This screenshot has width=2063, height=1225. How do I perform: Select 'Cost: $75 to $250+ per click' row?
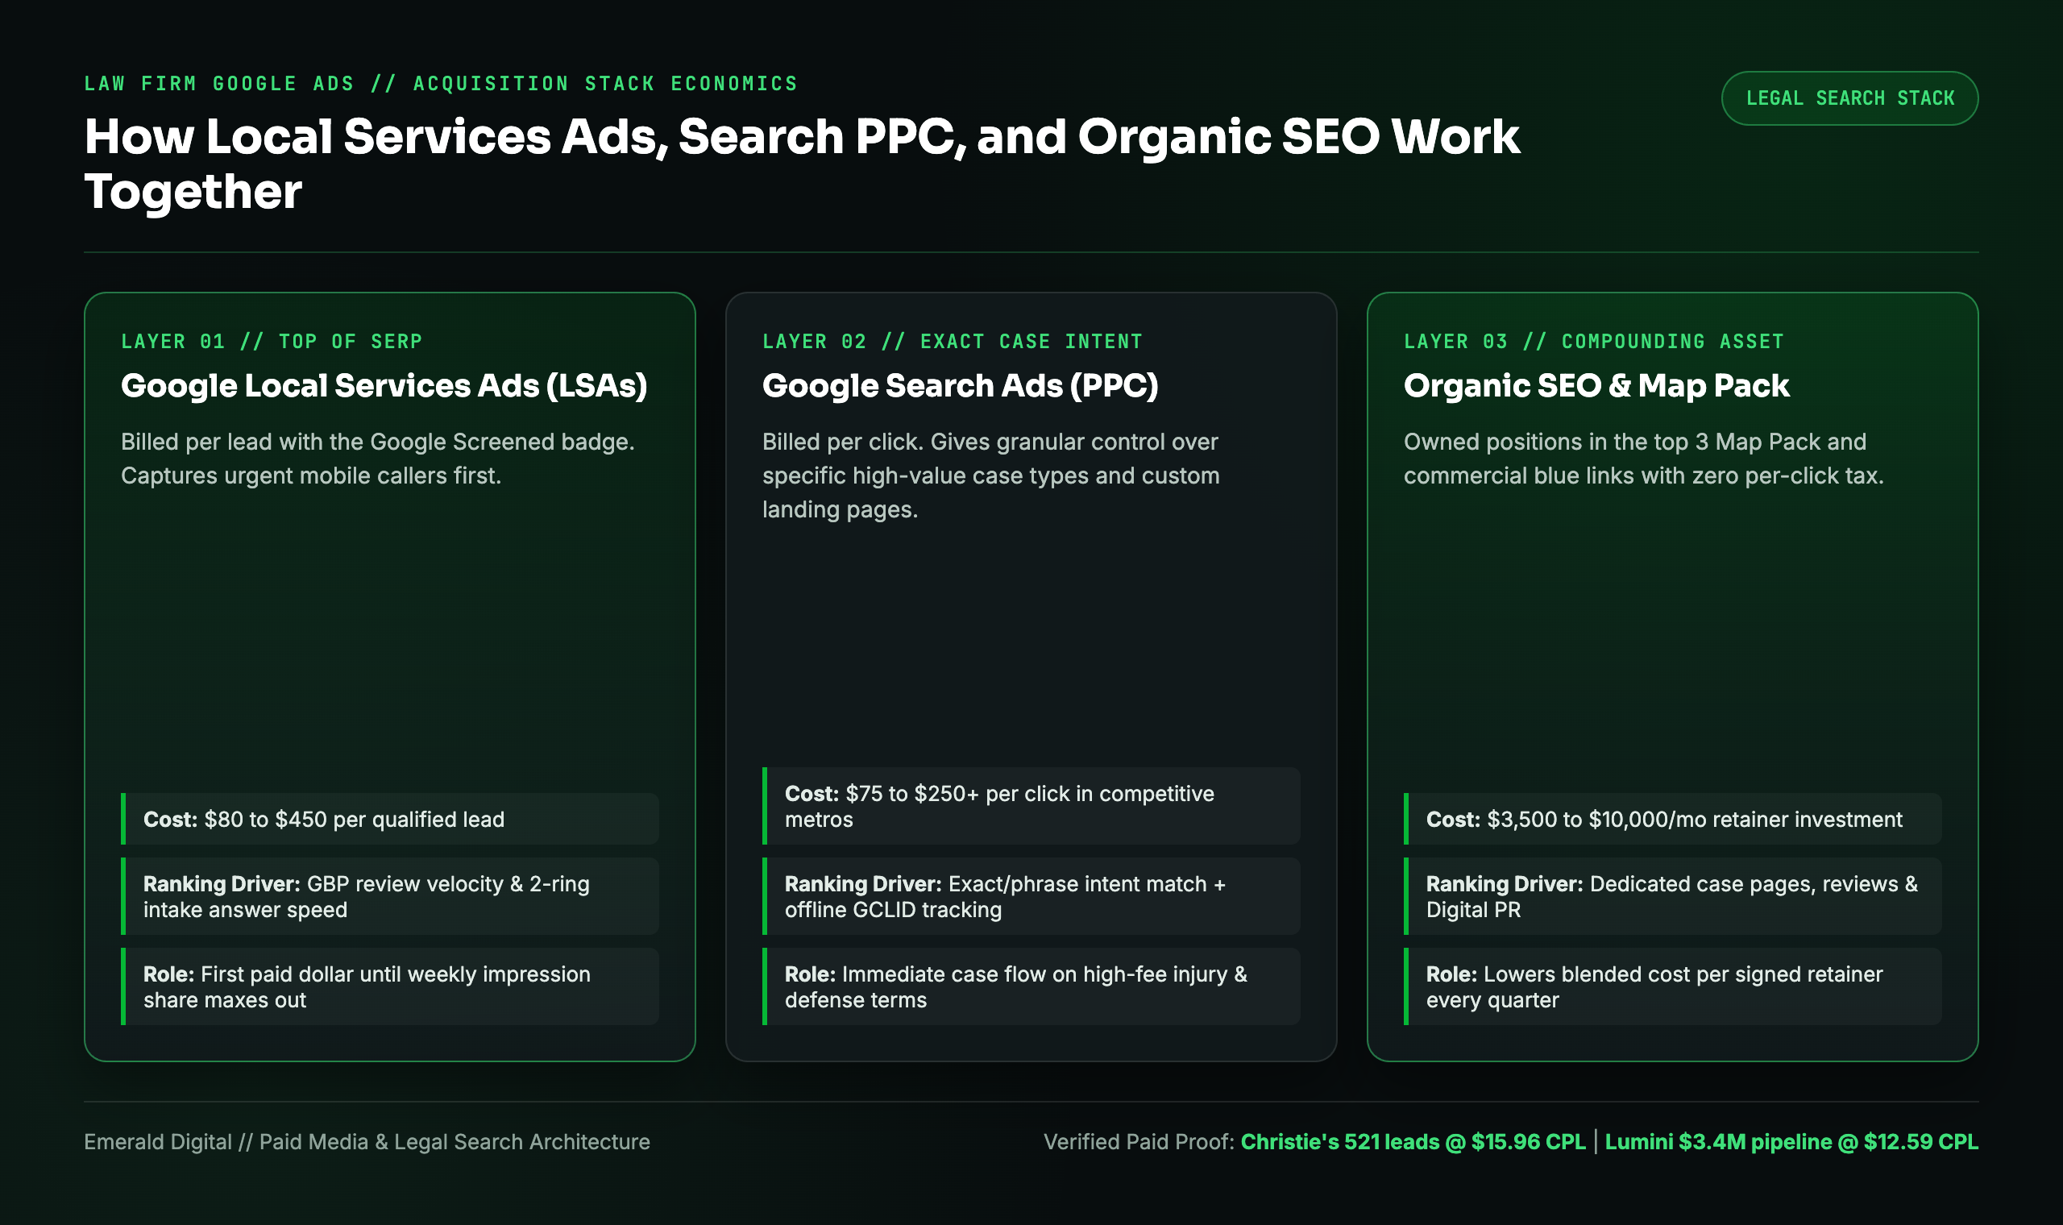click(1031, 806)
